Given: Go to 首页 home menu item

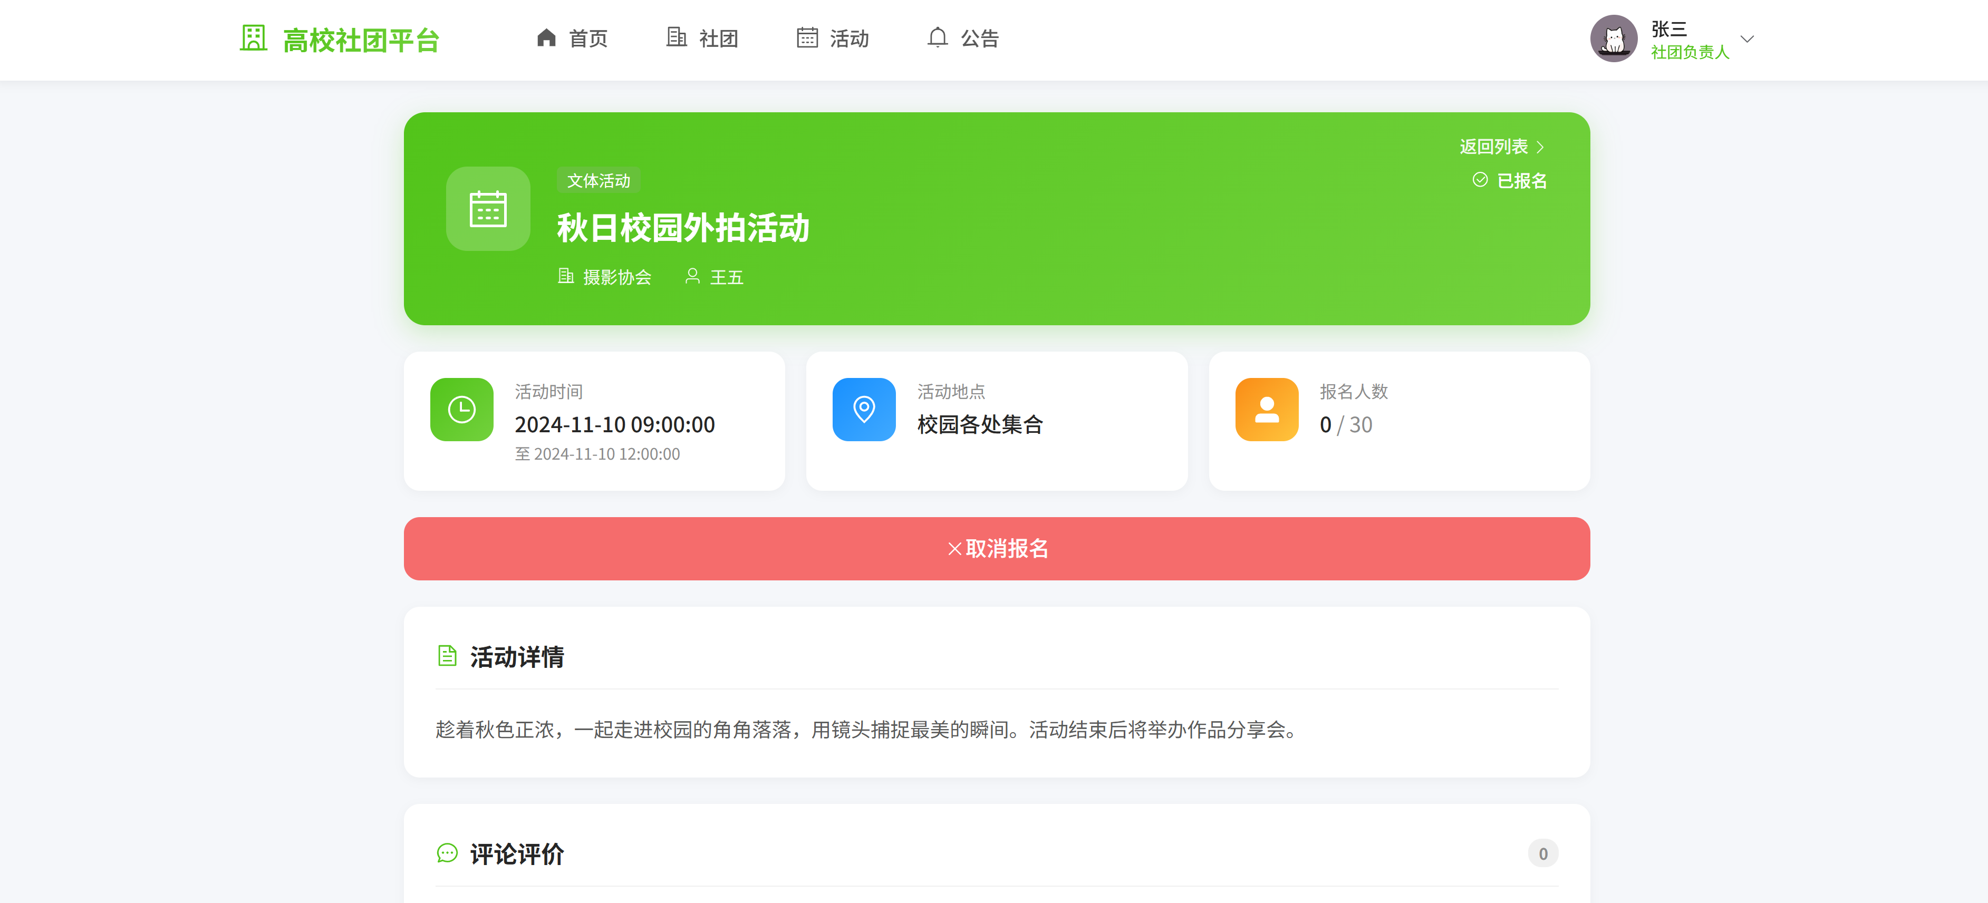Looking at the screenshot, I should 573,38.
